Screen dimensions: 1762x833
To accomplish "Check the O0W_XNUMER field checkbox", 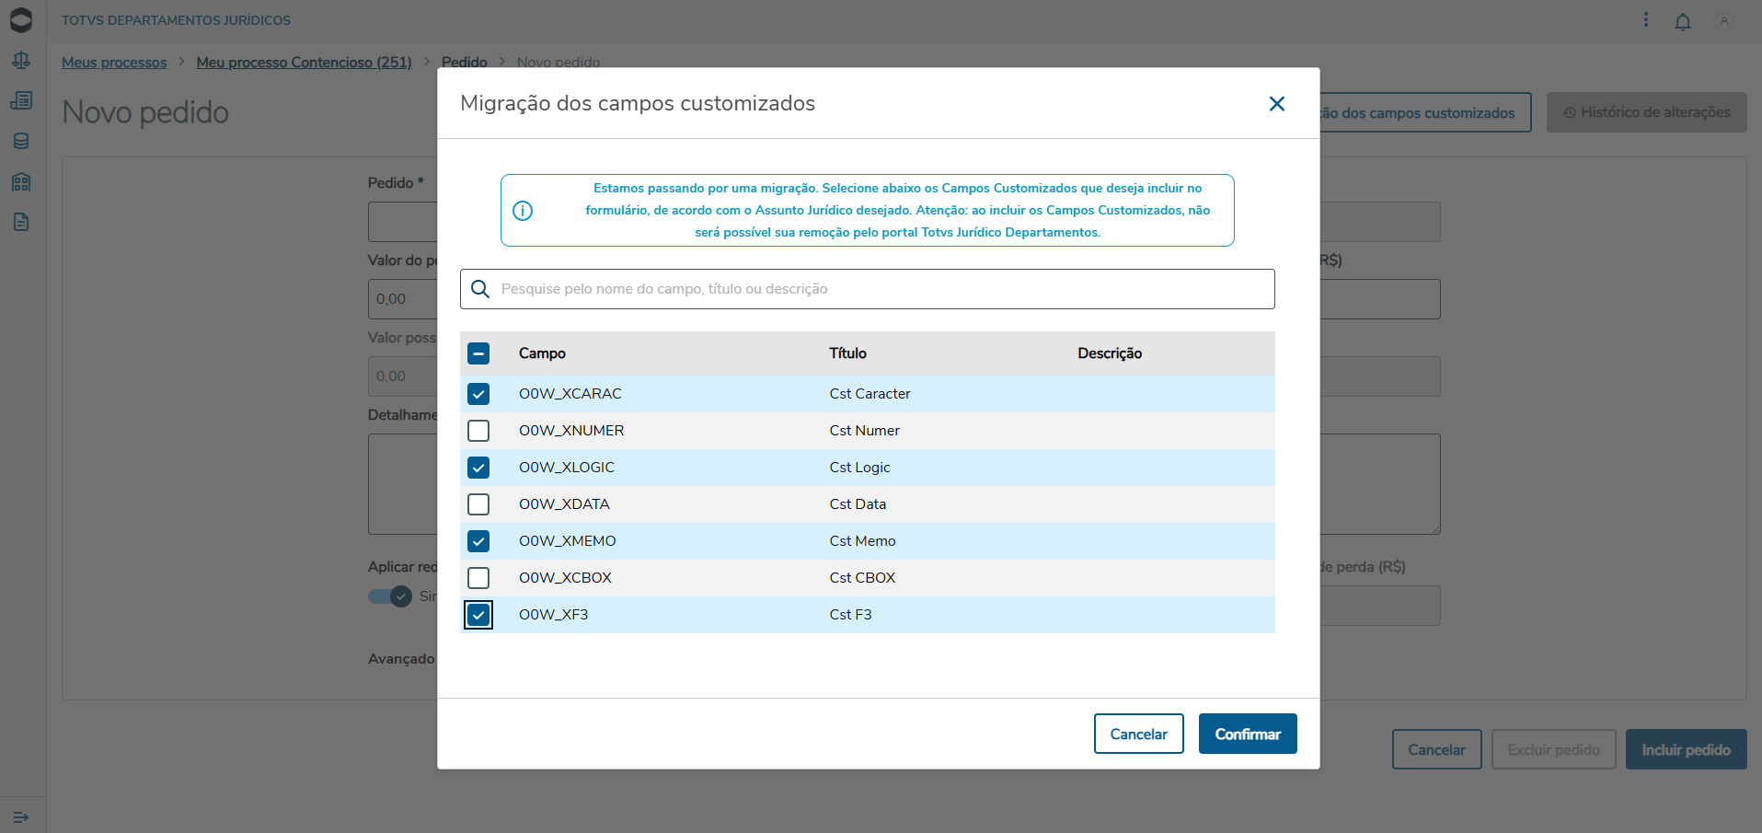I will click(x=478, y=431).
